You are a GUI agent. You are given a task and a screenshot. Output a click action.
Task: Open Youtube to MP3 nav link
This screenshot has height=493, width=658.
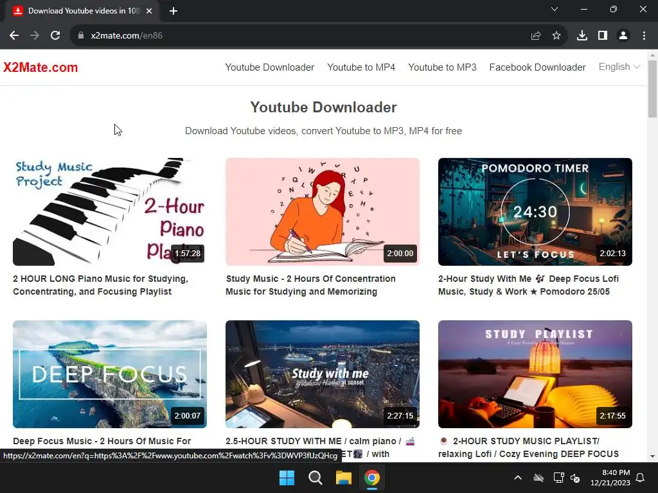(442, 67)
